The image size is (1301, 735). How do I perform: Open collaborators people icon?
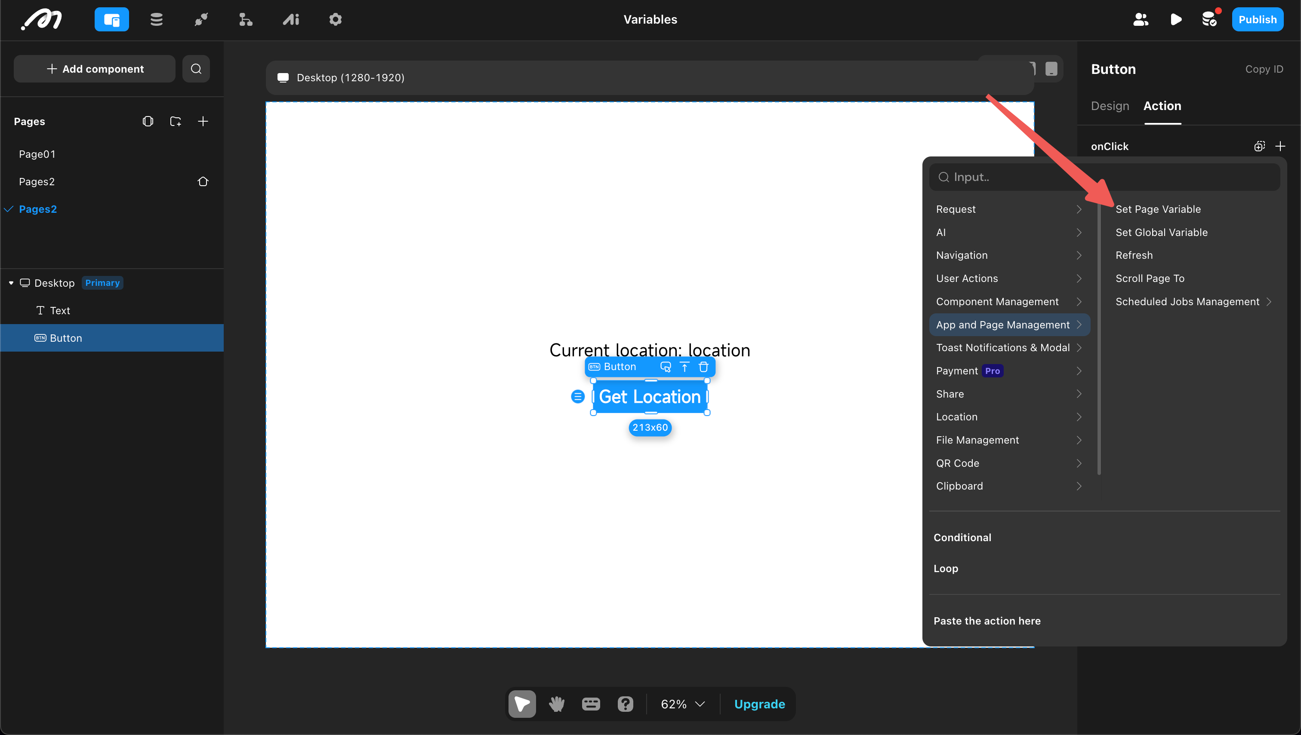tap(1141, 20)
